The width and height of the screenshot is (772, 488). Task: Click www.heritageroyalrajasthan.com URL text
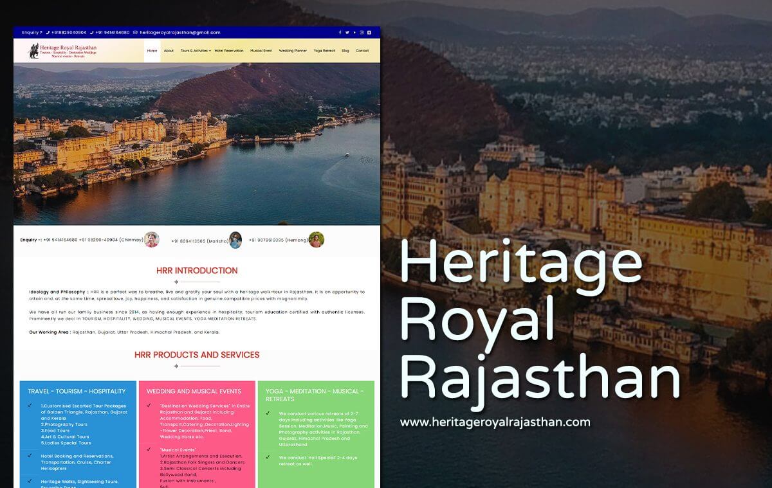495,422
